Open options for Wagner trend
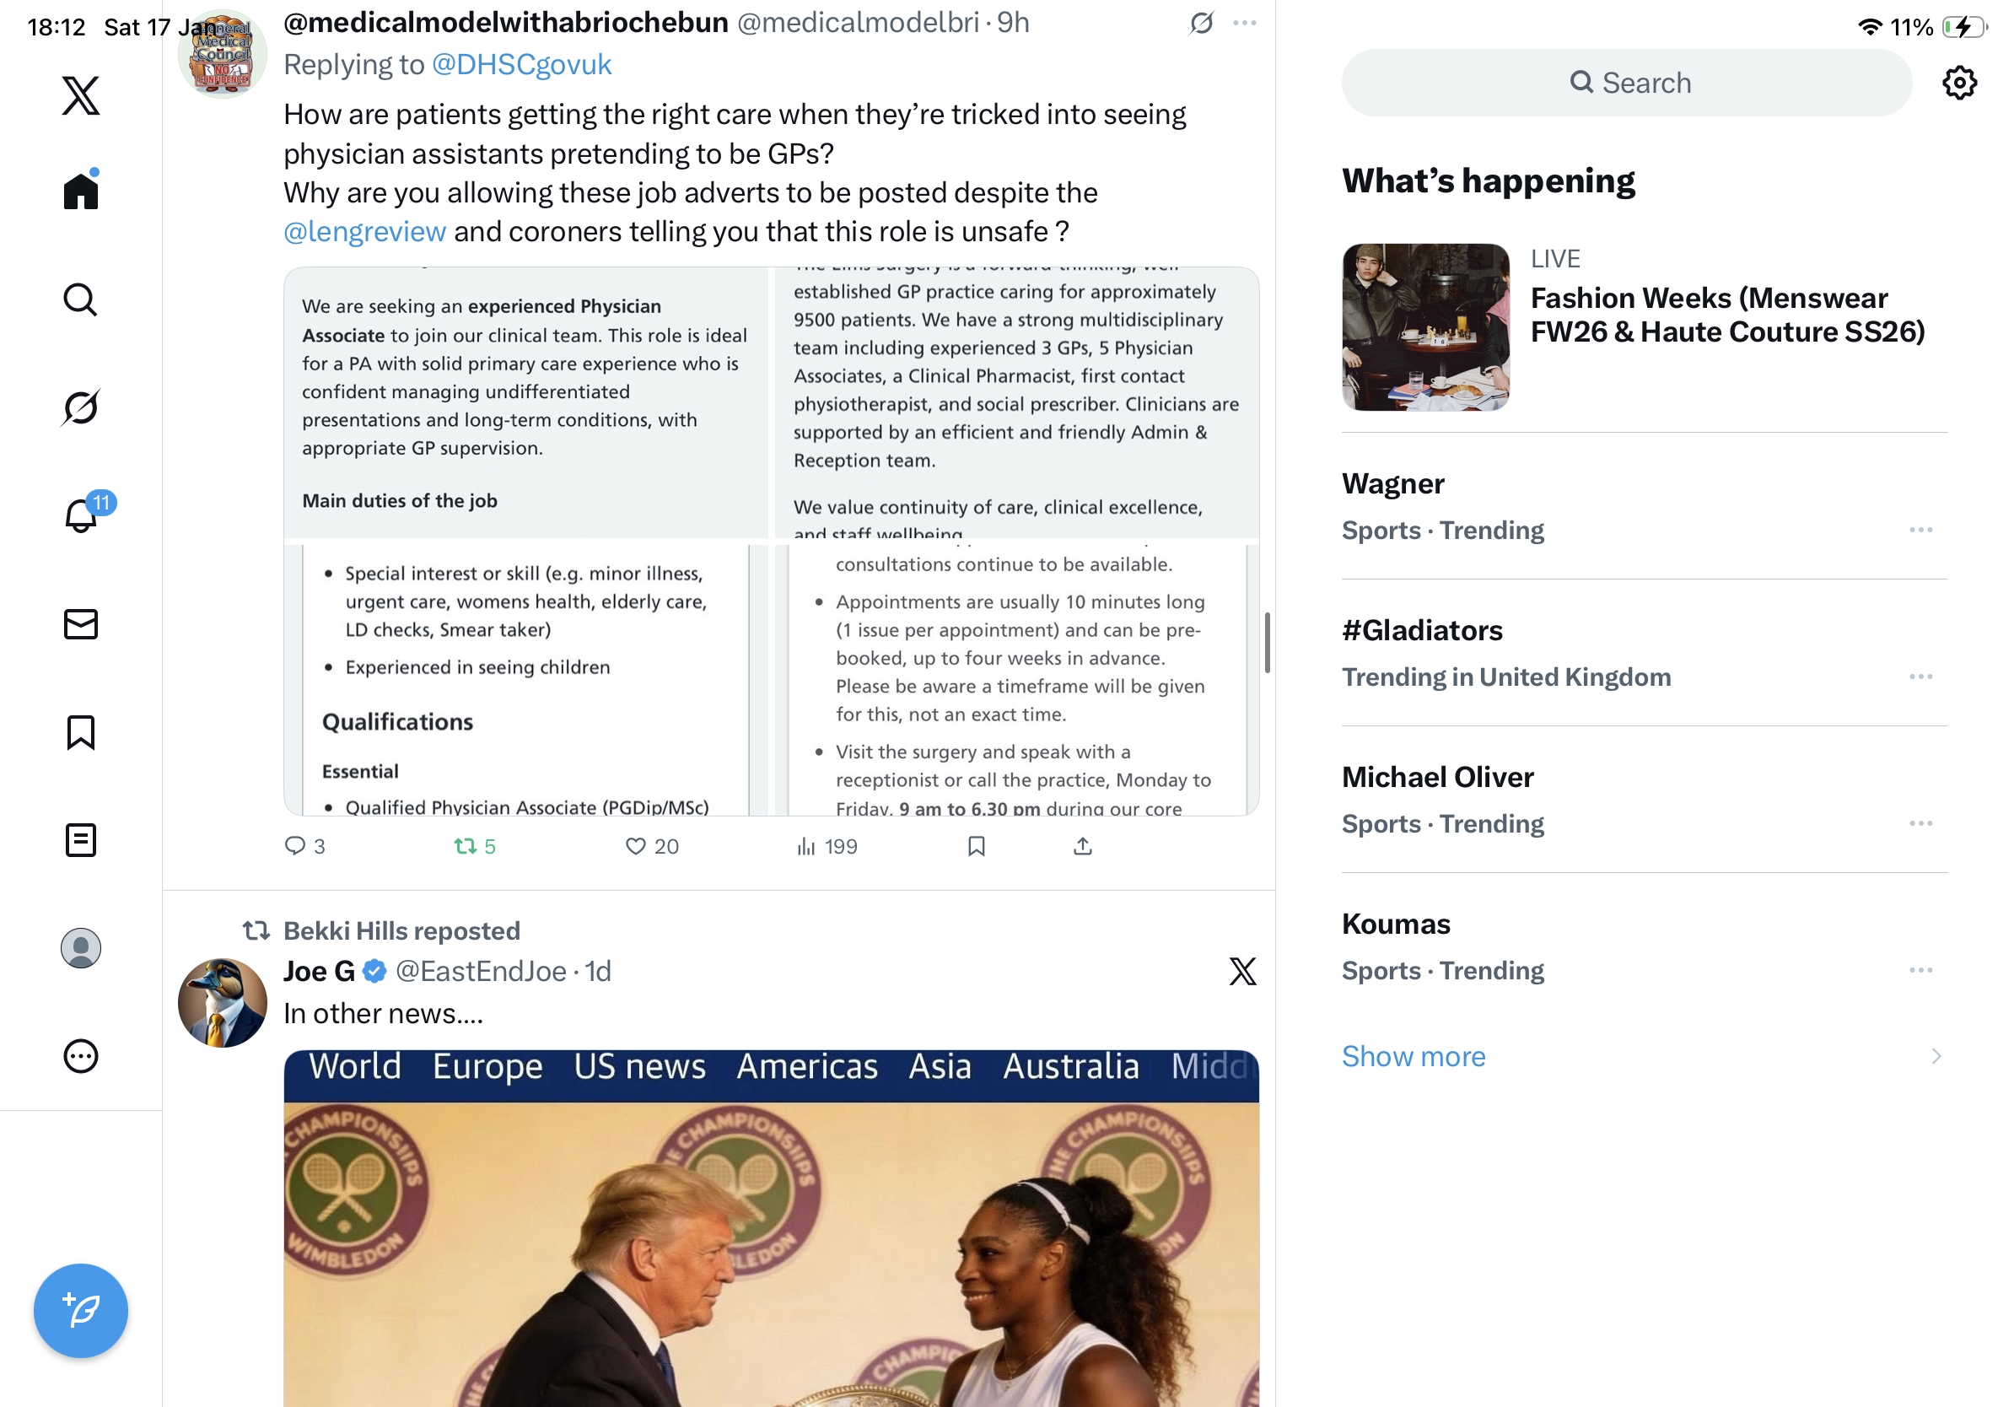Screen dimensions: 2014x1407 click(1921, 530)
